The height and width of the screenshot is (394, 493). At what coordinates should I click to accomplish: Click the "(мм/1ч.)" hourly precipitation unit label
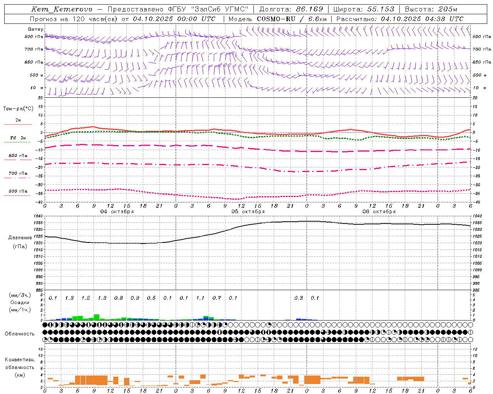(x=20, y=310)
